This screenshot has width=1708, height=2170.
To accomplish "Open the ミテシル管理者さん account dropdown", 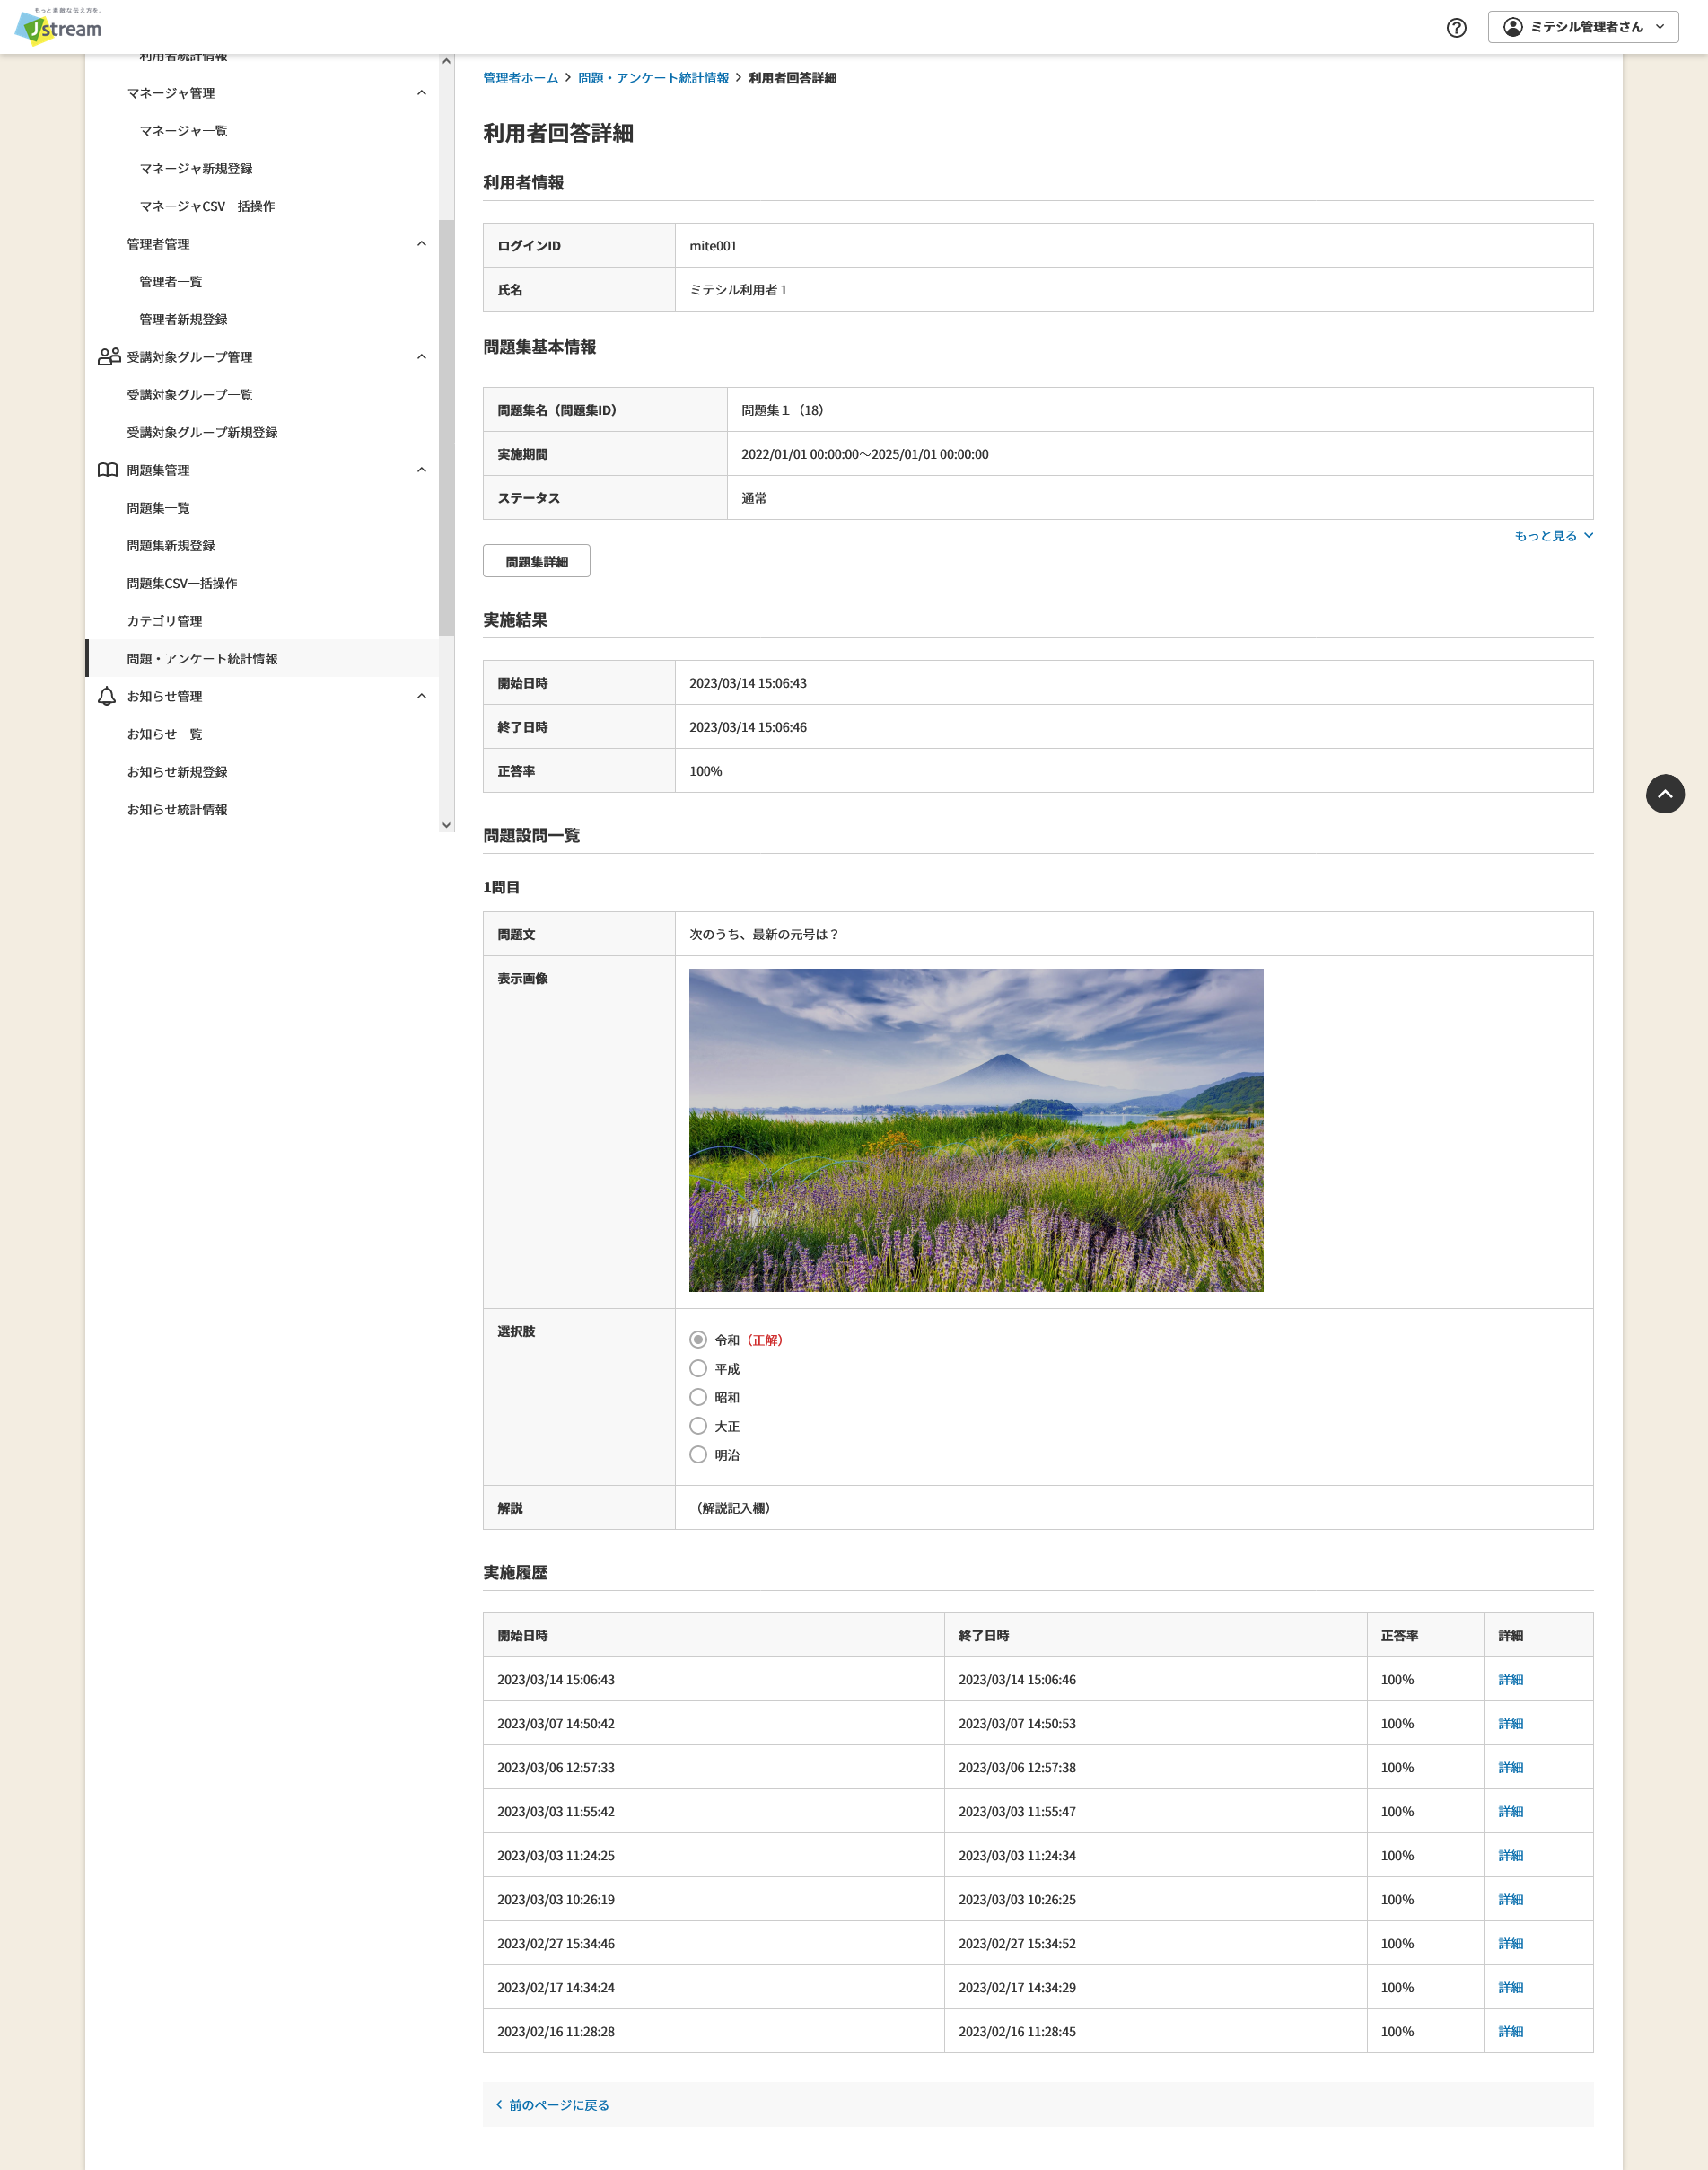I will 1583,27.
